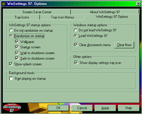The width and height of the screenshot is (142, 114).
Task: Select Do not load WinSettings 97
Action: coord(75,30)
